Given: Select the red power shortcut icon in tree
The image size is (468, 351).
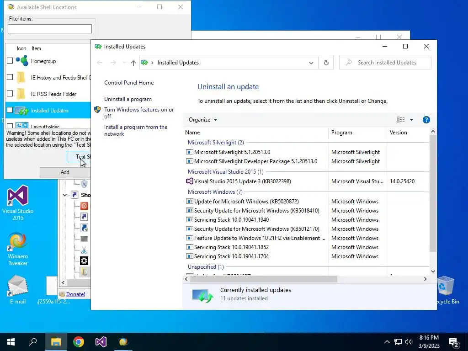Looking at the screenshot, I should [x=84, y=206].
